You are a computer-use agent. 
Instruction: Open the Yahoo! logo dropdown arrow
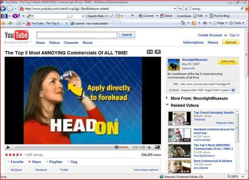(x=23, y=16)
